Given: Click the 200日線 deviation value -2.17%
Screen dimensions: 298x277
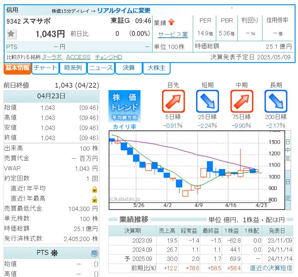Looking at the screenshot, I should [275, 125].
